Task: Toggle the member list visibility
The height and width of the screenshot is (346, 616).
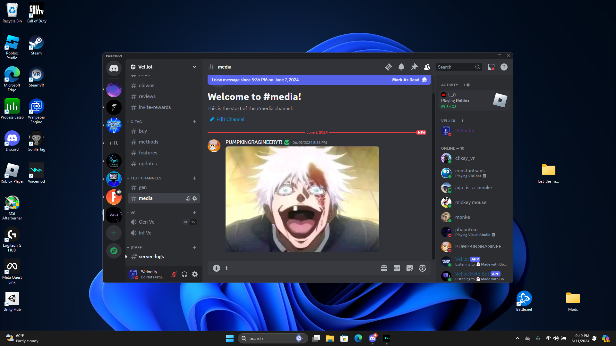Action: point(427,67)
